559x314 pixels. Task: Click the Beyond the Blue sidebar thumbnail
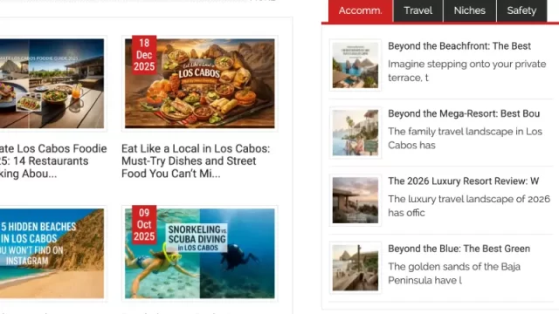[x=355, y=268]
